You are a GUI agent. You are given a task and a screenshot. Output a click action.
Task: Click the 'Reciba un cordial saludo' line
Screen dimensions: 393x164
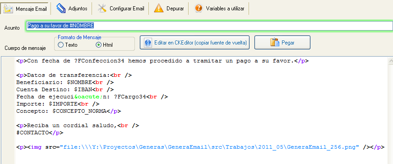click(78, 125)
